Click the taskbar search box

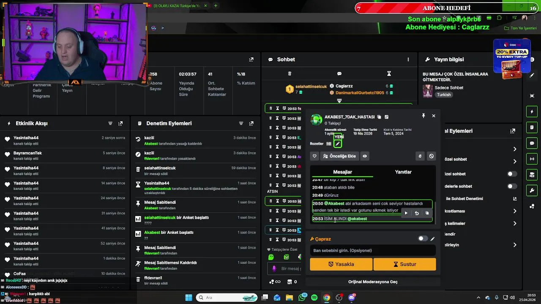pos(227,298)
